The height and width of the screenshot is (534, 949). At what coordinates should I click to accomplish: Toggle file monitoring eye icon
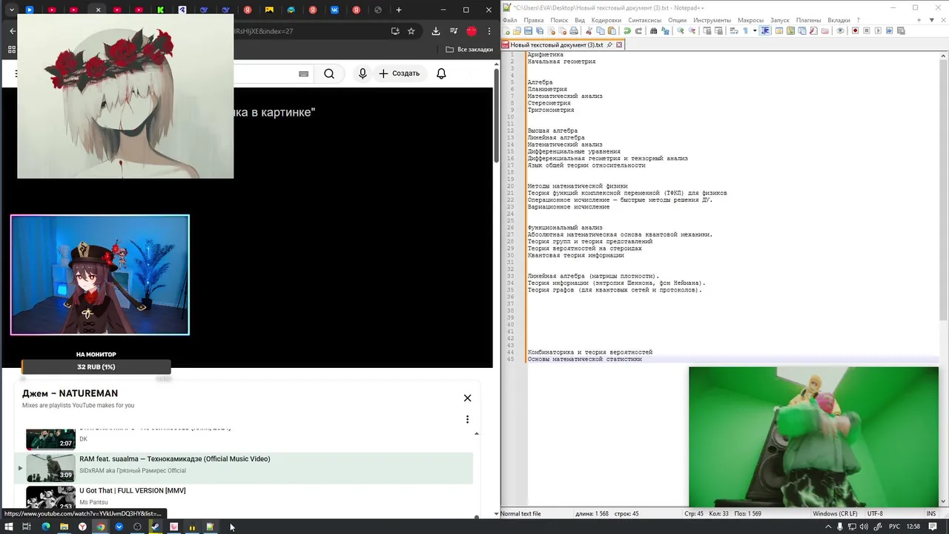click(840, 30)
